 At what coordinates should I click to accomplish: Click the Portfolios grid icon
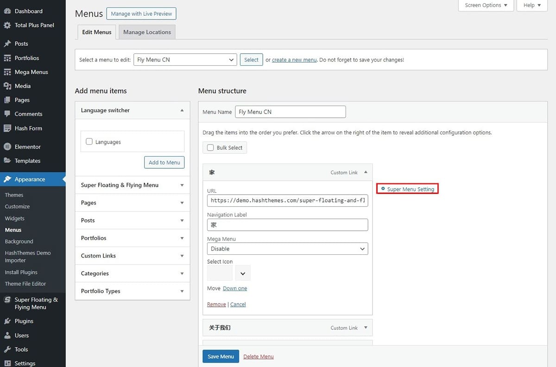[7, 58]
